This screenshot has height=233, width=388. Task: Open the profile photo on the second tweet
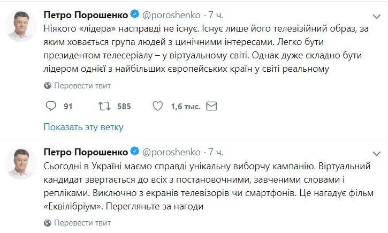pyautogui.click(x=21, y=164)
